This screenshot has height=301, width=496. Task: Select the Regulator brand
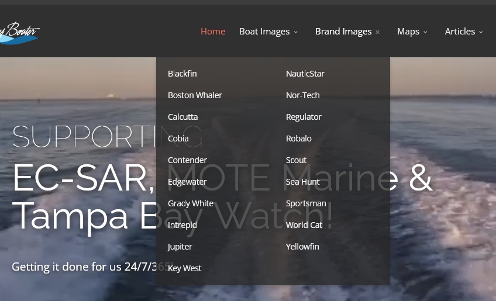pyautogui.click(x=304, y=117)
